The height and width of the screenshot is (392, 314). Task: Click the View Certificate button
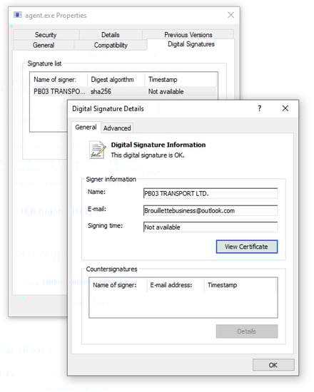click(x=247, y=247)
